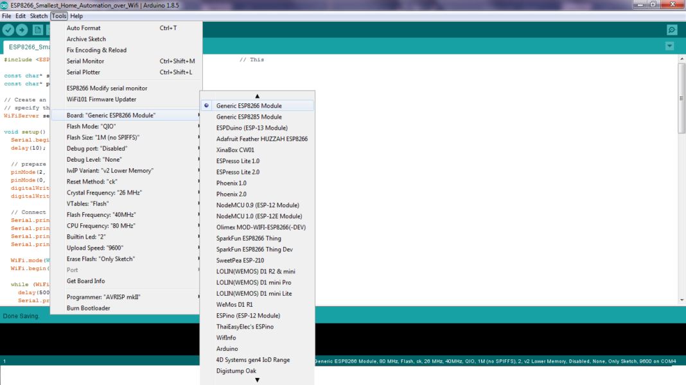Viewport: 686px width, 385px height.
Task: Choose LOLIN(WEMOS) D1 R2 & mini board
Action: point(256,271)
